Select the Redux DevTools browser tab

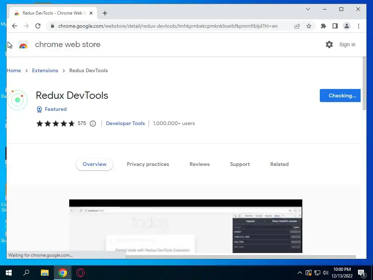pos(53,13)
